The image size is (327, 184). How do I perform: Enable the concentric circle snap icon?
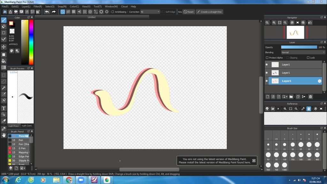tap(90, 12)
